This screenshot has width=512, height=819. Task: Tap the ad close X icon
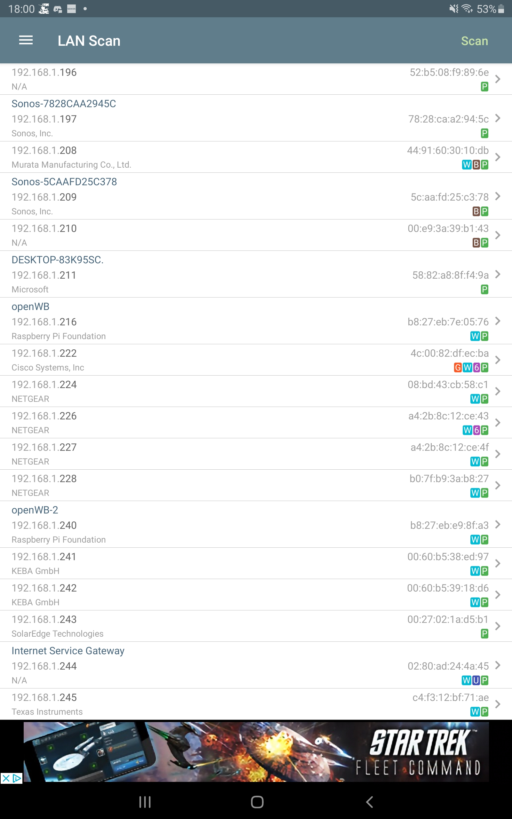[x=6, y=778]
